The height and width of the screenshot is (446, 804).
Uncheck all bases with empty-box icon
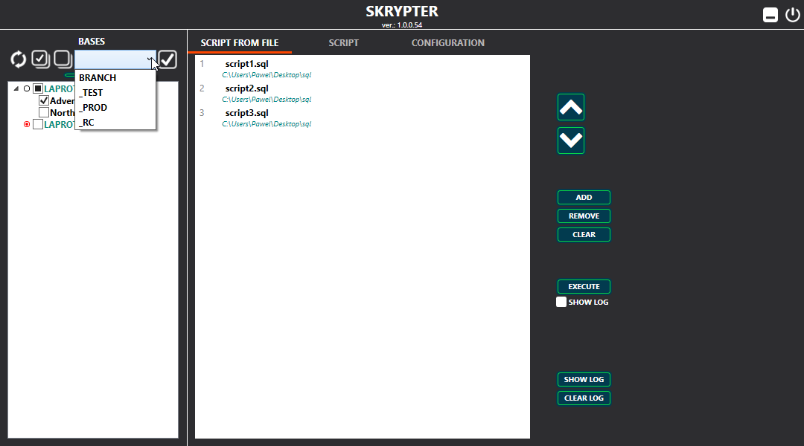coord(63,59)
